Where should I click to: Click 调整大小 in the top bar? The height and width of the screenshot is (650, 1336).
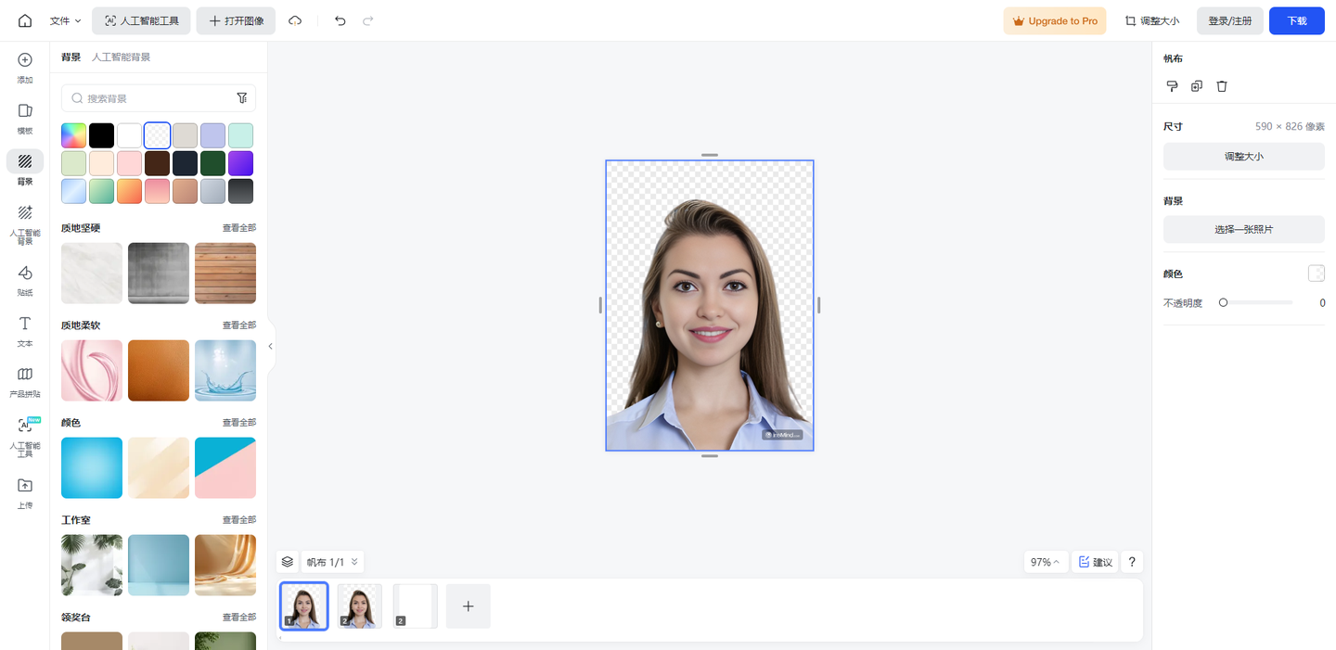point(1151,20)
